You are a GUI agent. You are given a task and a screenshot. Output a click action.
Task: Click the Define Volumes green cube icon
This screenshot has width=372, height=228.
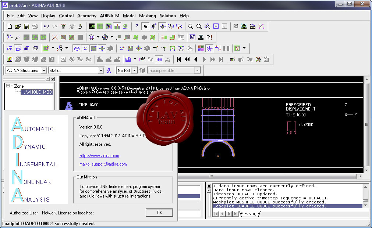point(43,37)
